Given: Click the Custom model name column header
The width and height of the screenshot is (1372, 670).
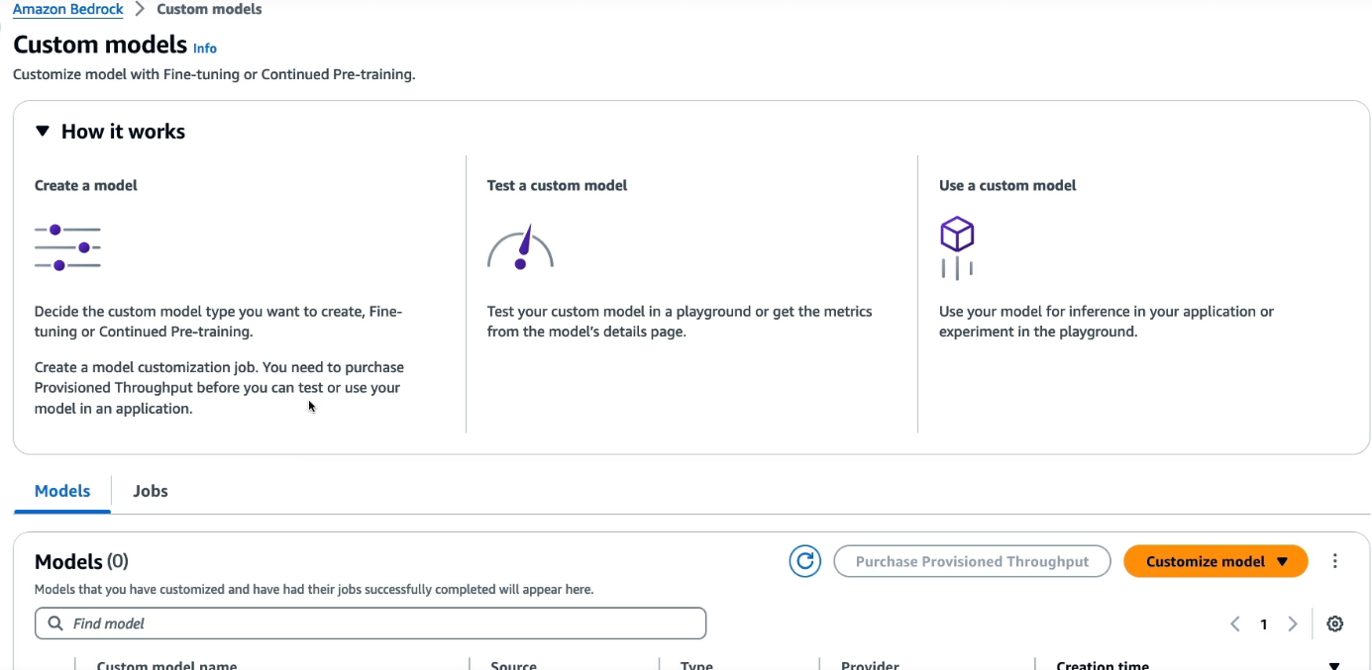Looking at the screenshot, I should (x=166, y=665).
